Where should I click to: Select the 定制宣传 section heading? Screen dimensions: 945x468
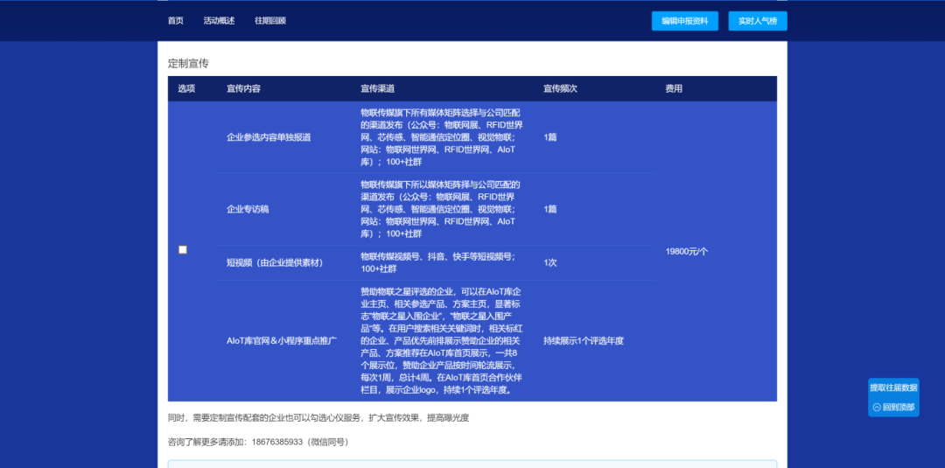coord(188,63)
